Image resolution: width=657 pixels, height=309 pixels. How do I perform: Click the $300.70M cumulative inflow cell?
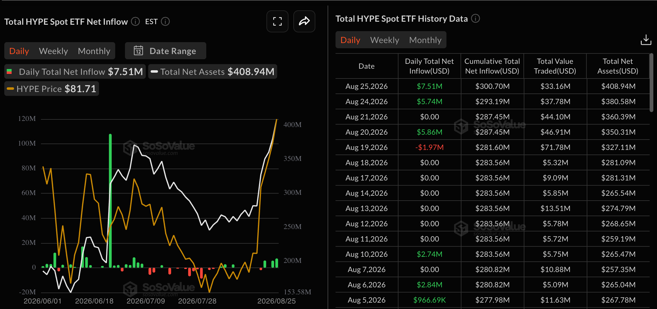point(492,86)
